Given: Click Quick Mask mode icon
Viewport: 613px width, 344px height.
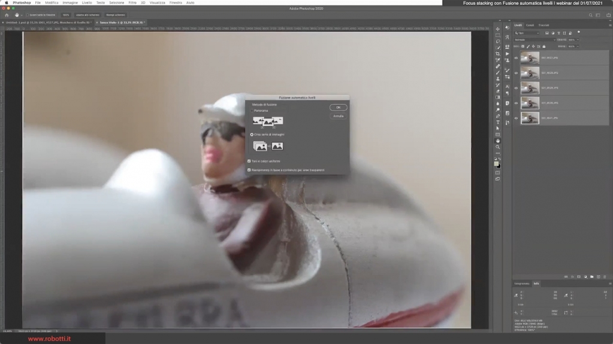Looking at the screenshot, I should click(x=498, y=172).
